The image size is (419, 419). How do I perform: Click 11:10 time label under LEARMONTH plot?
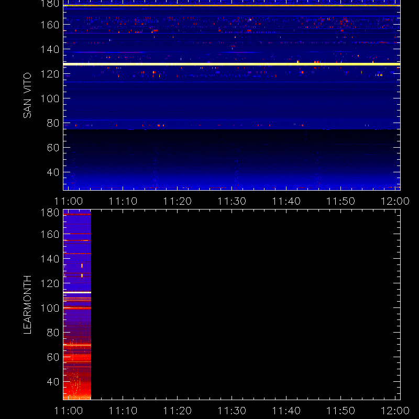point(123,411)
